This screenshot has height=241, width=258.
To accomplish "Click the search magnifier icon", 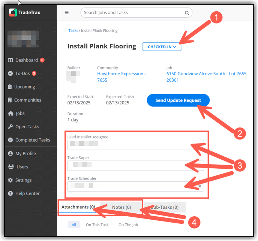I will 187,13.
